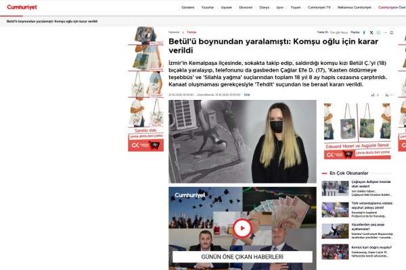Viewport: 406px width, 270px height.
Task: Increase article font size
Action: click(x=375, y=95)
